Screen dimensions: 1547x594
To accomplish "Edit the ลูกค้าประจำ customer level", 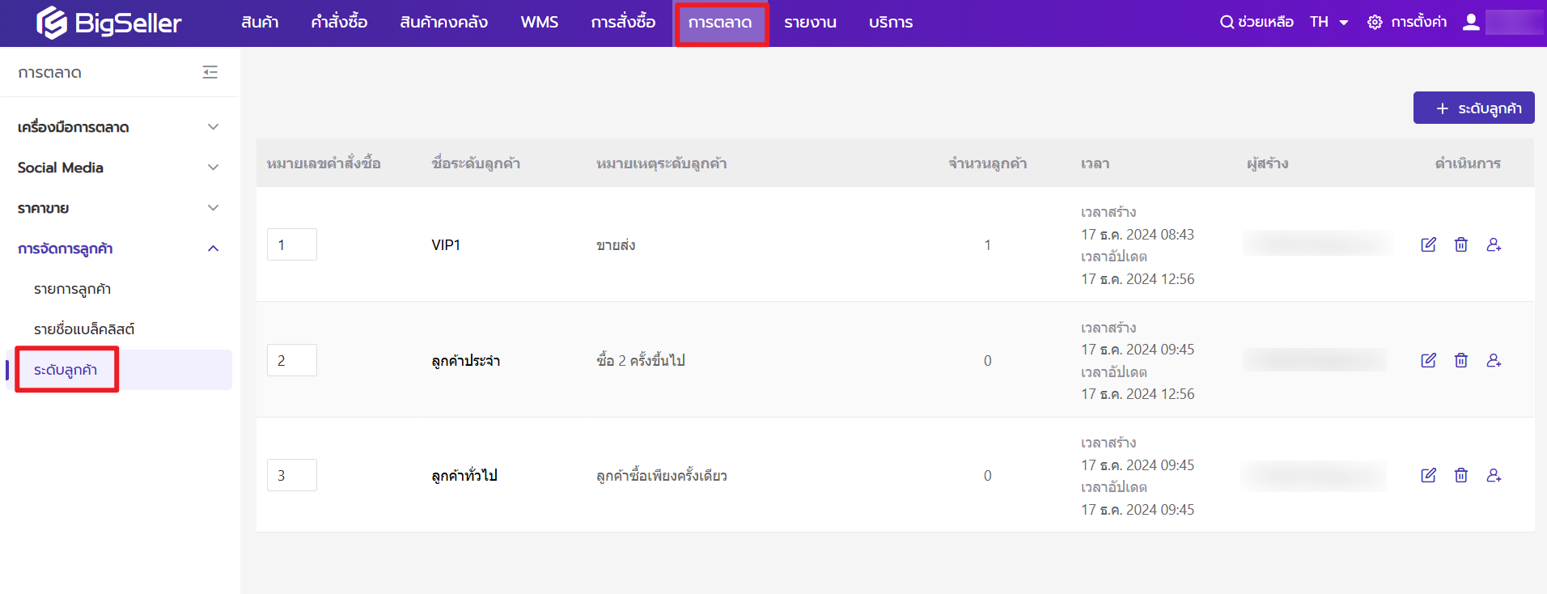I will click(1428, 360).
